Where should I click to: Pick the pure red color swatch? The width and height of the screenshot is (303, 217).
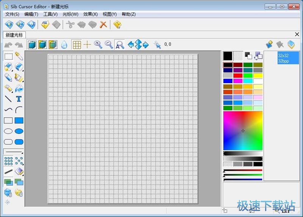[x=238, y=76]
